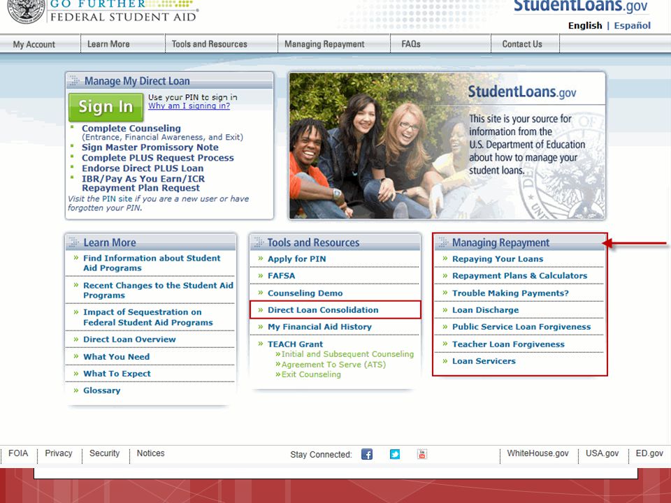
Task: Open Direct Loan Overview link
Action: pyautogui.click(x=129, y=340)
